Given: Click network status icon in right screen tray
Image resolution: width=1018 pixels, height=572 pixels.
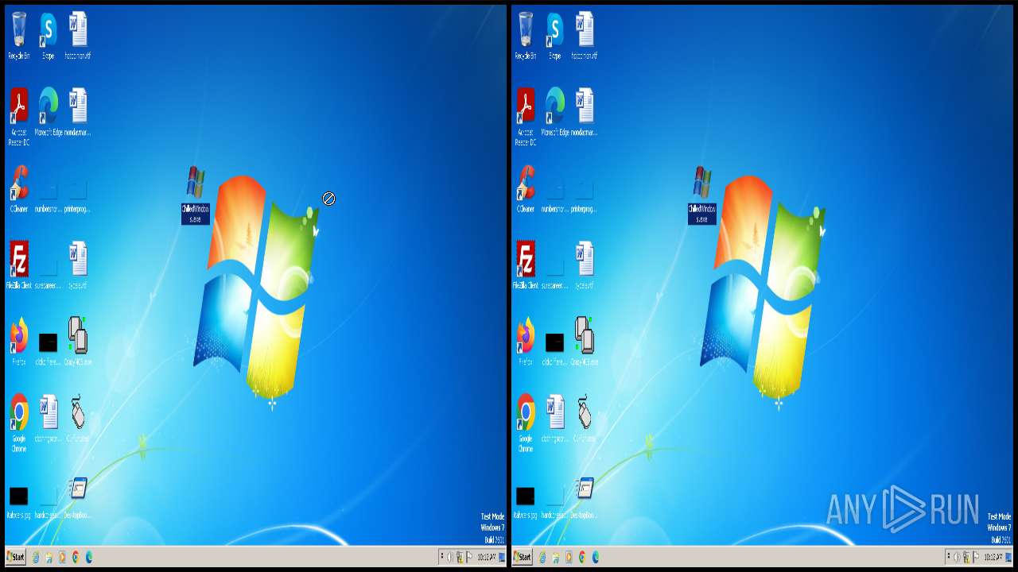Looking at the screenshot, I should [966, 557].
